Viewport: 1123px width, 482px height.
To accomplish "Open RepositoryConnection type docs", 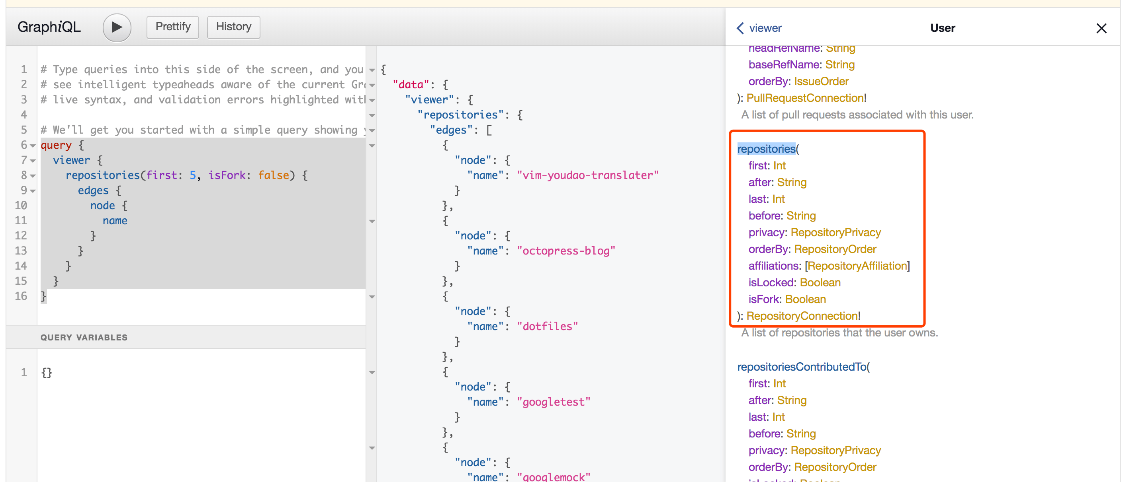I will coord(802,316).
